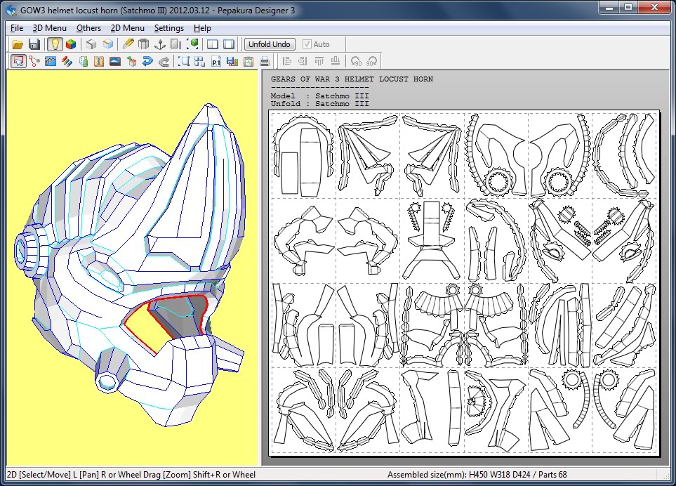Click the clipboard icon in second toolbar
Viewport: 676px width, 486px height.
(x=248, y=61)
